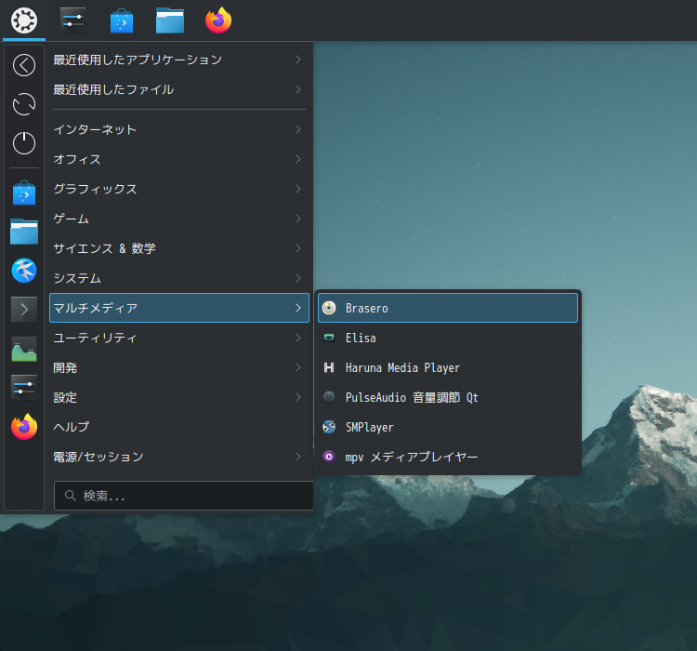Expand the サイエンス & 数学 submenu arrow
The width and height of the screenshot is (697, 651).
click(x=298, y=248)
